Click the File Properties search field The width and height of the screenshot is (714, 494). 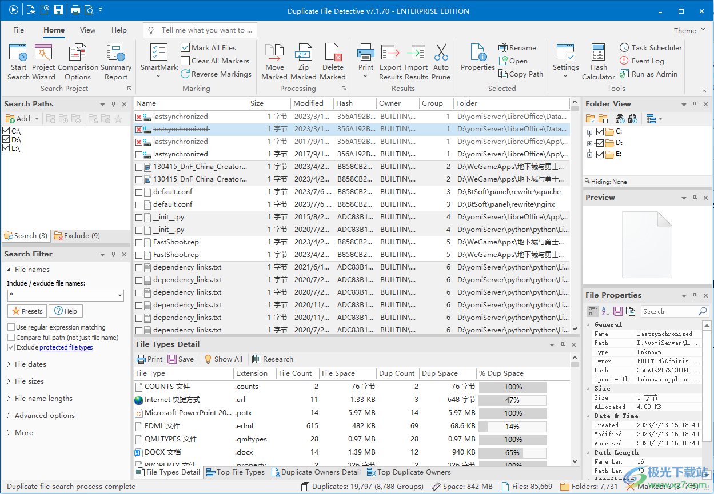pos(674,311)
